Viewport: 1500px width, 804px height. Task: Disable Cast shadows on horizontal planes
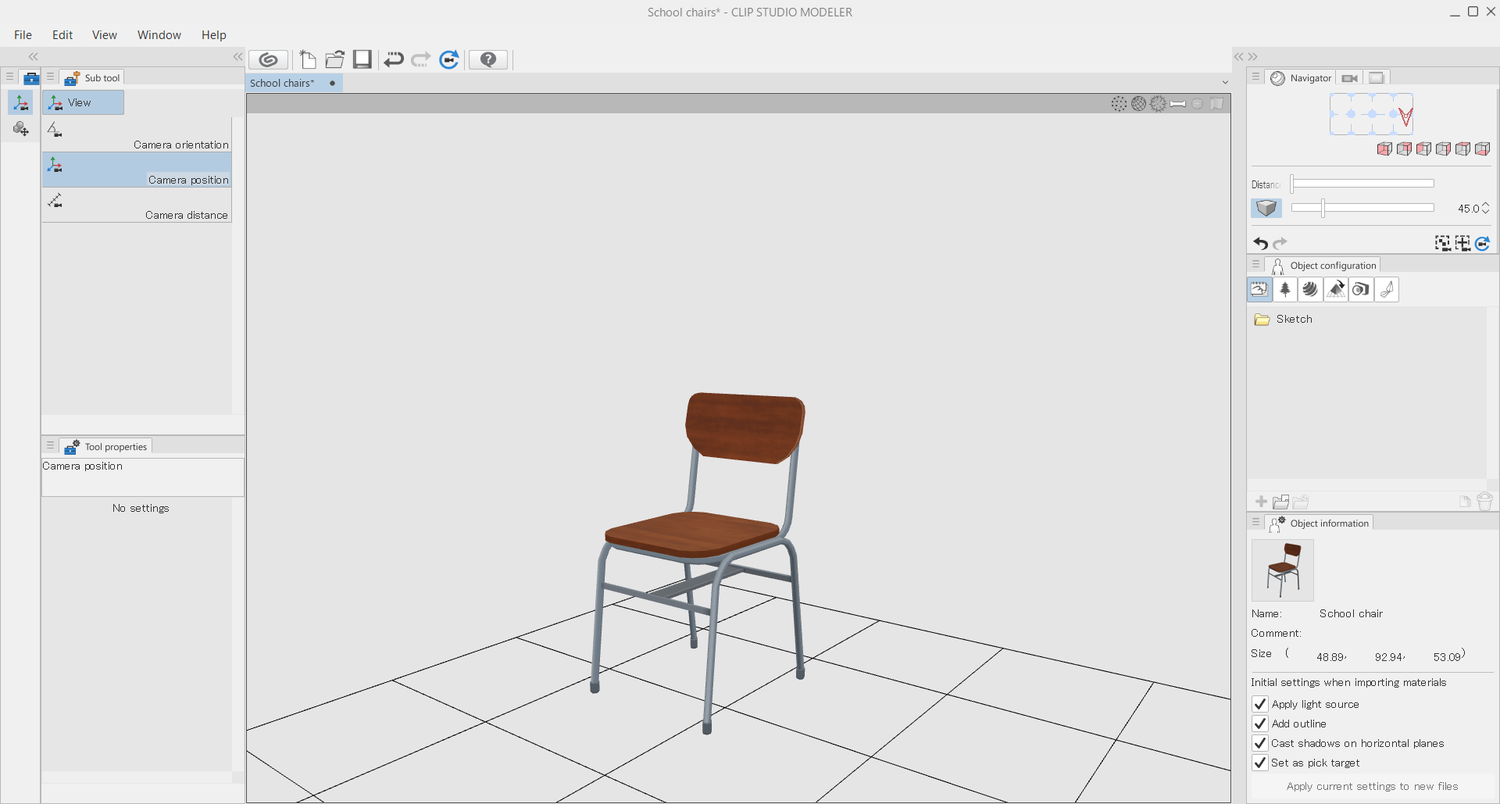[1259, 743]
